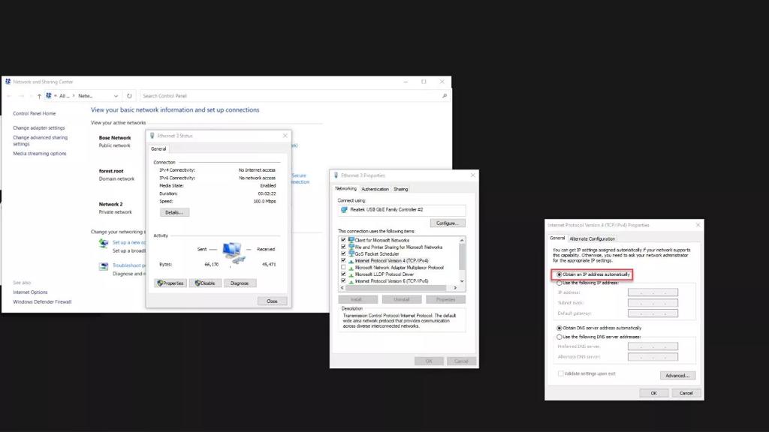Click the Client for Microsoft Networks icon
This screenshot has width=769, height=432.
[x=351, y=240]
